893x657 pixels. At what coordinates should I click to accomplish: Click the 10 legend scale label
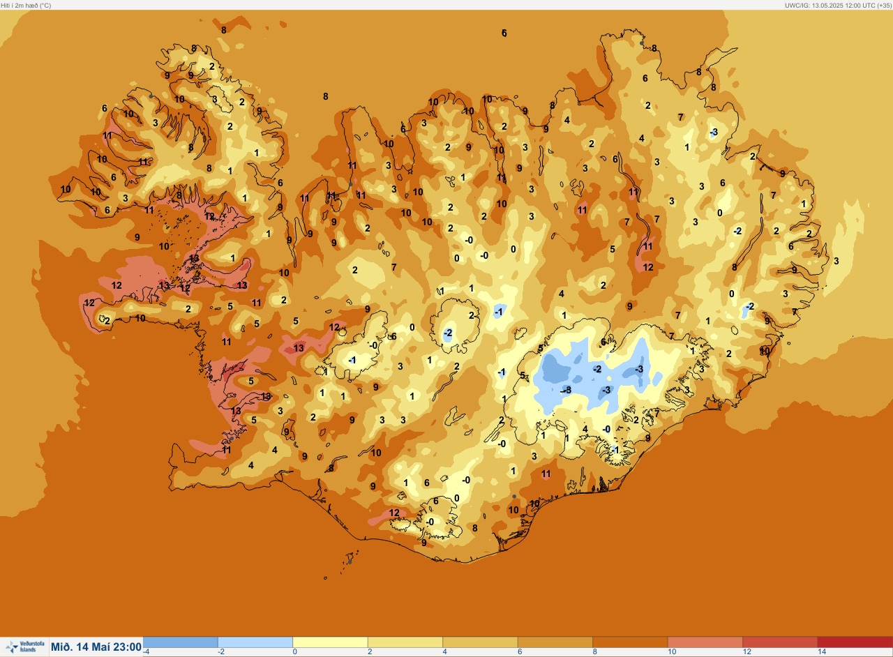[x=671, y=652]
